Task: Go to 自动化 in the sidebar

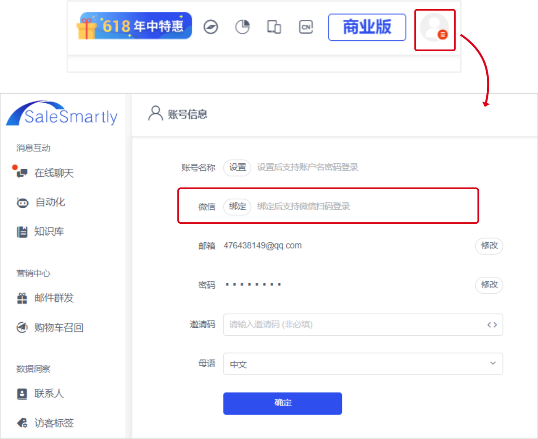Action: (x=50, y=202)
